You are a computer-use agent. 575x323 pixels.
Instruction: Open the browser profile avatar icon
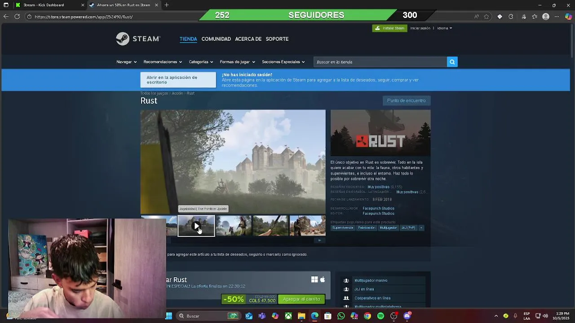coord(546,17)
